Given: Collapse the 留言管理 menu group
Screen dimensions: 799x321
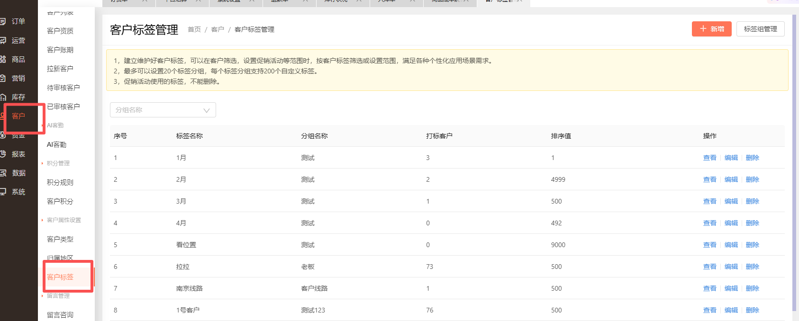Looking at the screenshot, I should (58, 296).
